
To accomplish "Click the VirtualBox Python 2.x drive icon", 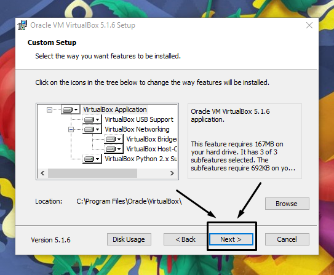I will point(89,159).
